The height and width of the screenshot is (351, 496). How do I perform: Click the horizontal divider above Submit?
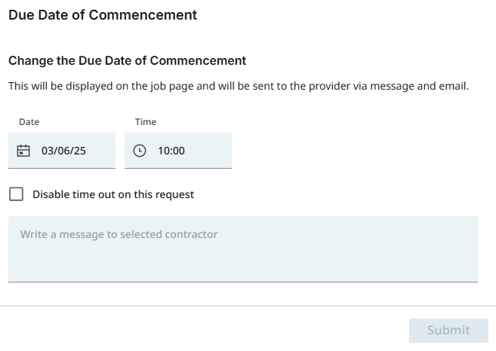[248, 306]
